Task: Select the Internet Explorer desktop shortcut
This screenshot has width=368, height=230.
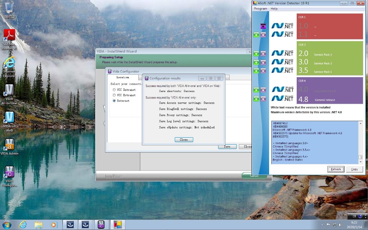Action: (x=9, y=67)
